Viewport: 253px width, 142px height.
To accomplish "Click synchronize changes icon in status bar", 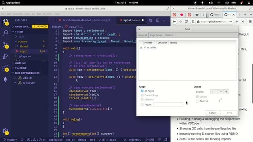I will pyautogui.click(x=22, y=140).
